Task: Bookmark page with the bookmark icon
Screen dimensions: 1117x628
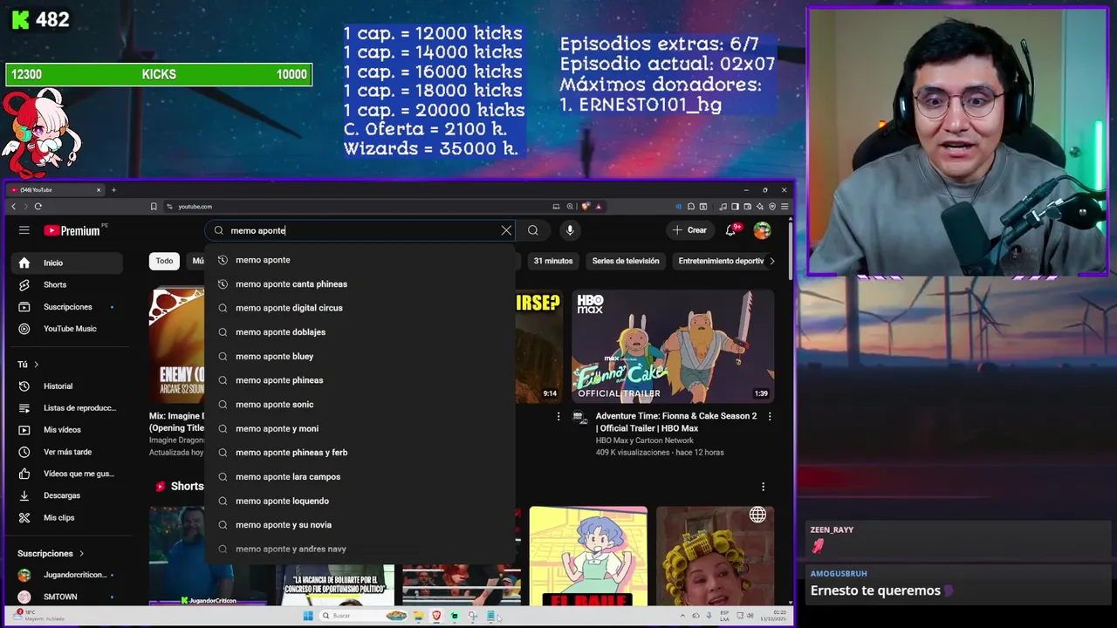Action: (154, 207)
